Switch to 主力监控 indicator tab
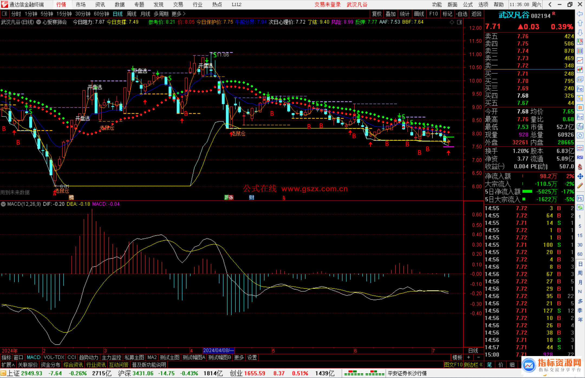The height and width of the screenshot is (378, 585). [111, 357]
